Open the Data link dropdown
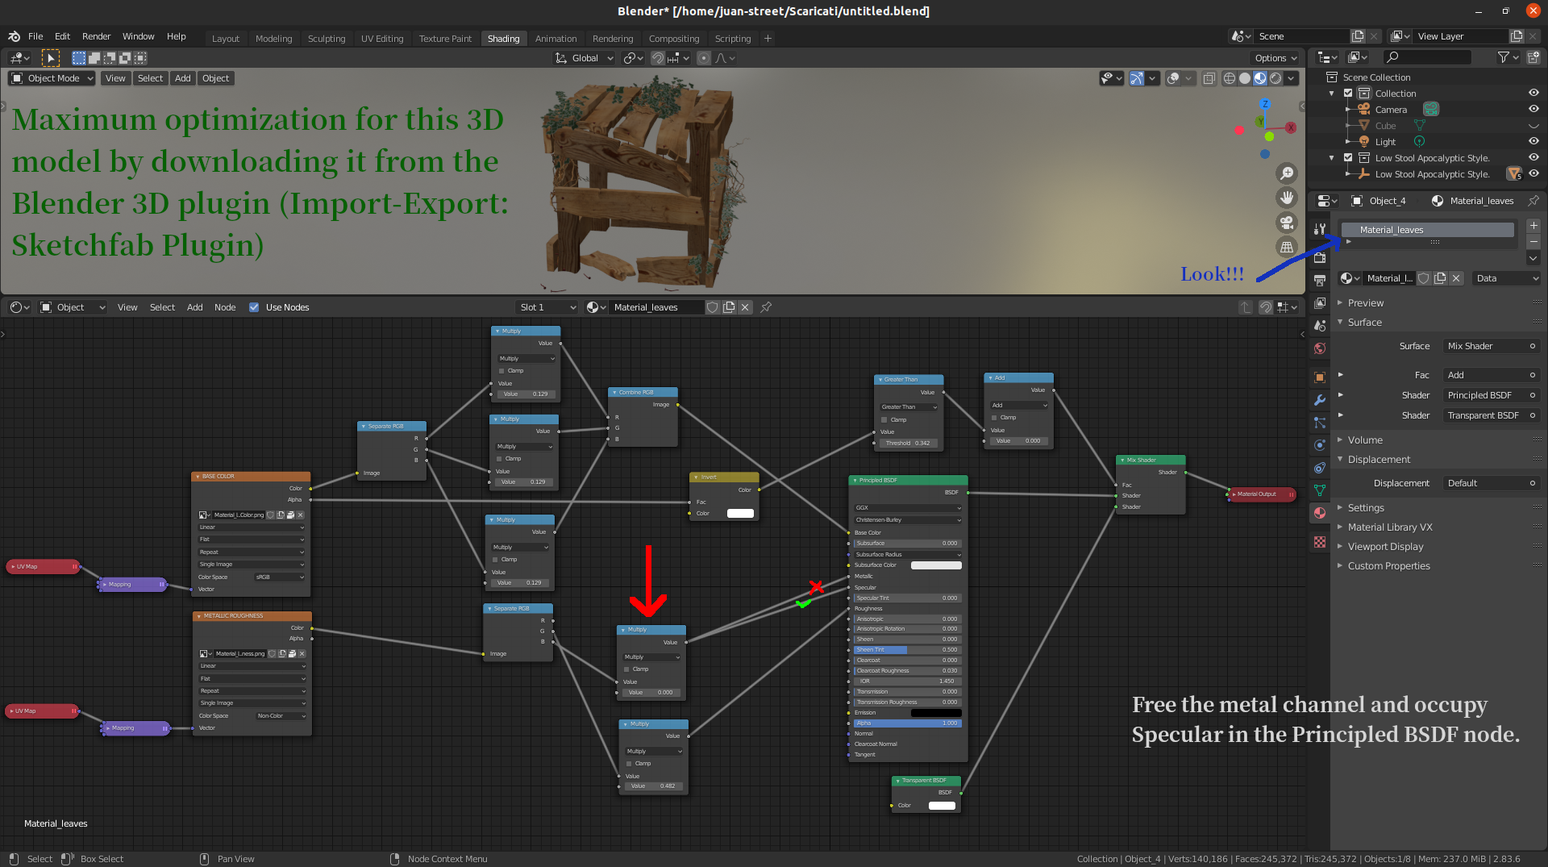Image resolution: width=1548 pixels, height=867 pixels. pyautogui.click(x=1507, y=278)
